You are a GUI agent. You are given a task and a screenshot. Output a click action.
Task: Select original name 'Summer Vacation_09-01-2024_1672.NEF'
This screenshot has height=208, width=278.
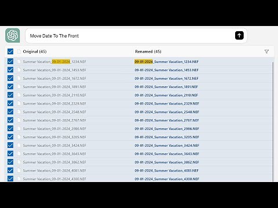[x=54, y=79]
